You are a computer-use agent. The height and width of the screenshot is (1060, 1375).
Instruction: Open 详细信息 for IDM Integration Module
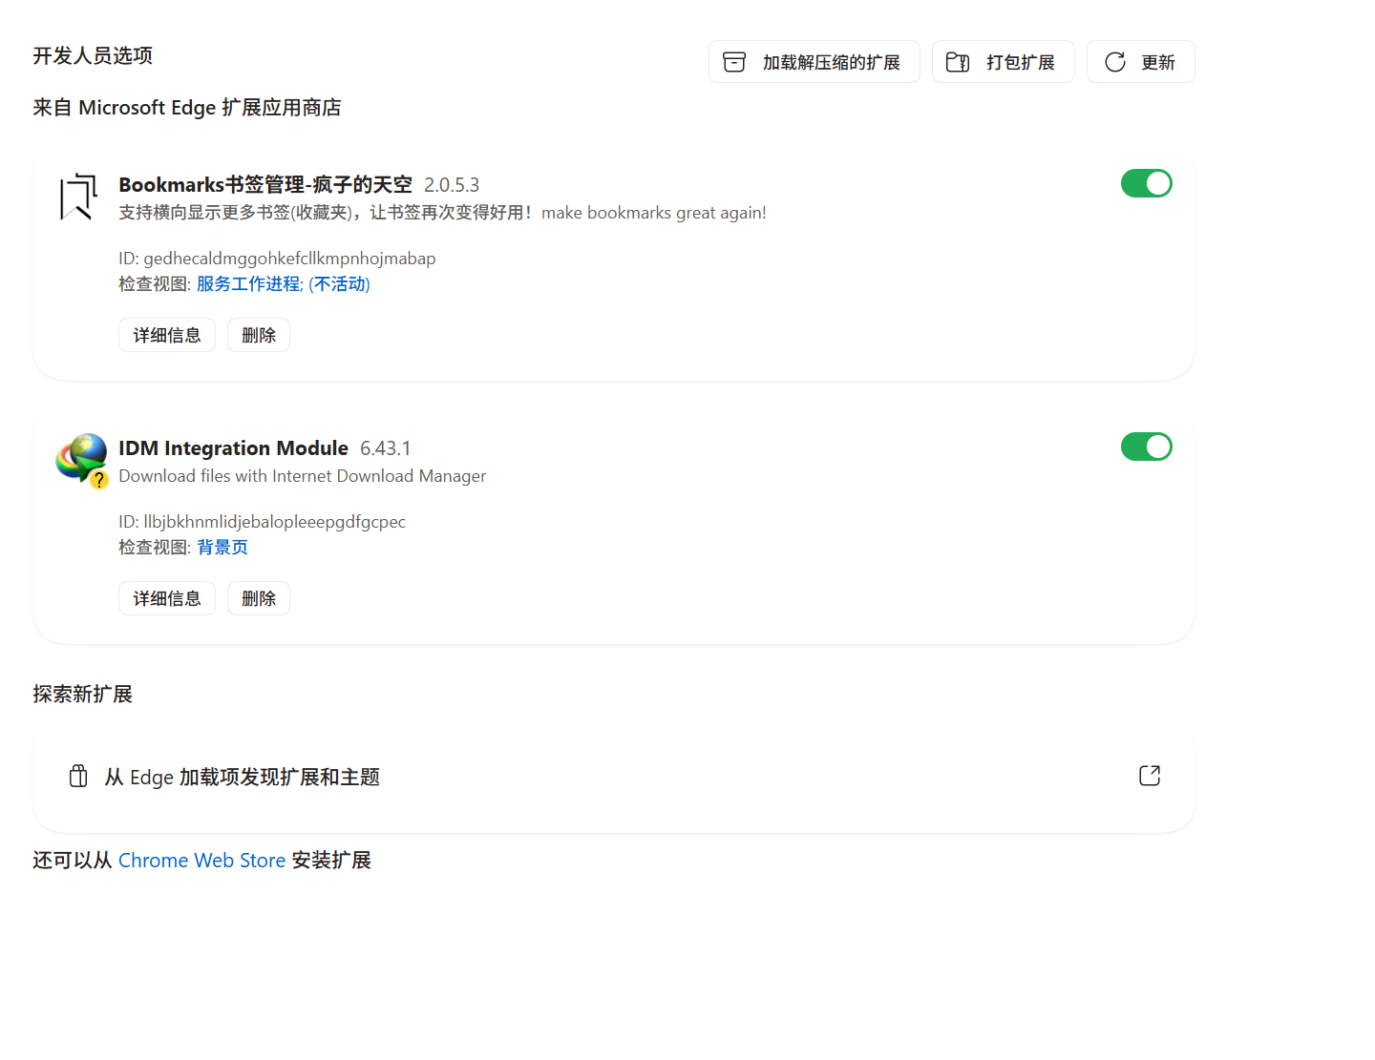(167, 598)
